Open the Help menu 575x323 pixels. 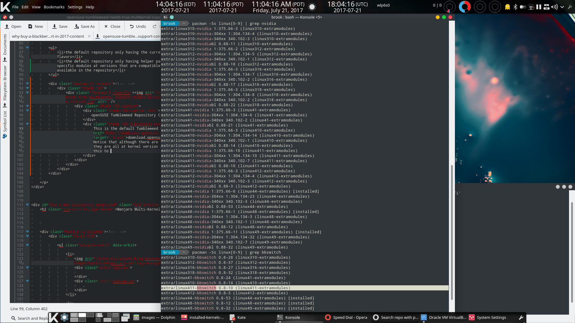(90, 7)
